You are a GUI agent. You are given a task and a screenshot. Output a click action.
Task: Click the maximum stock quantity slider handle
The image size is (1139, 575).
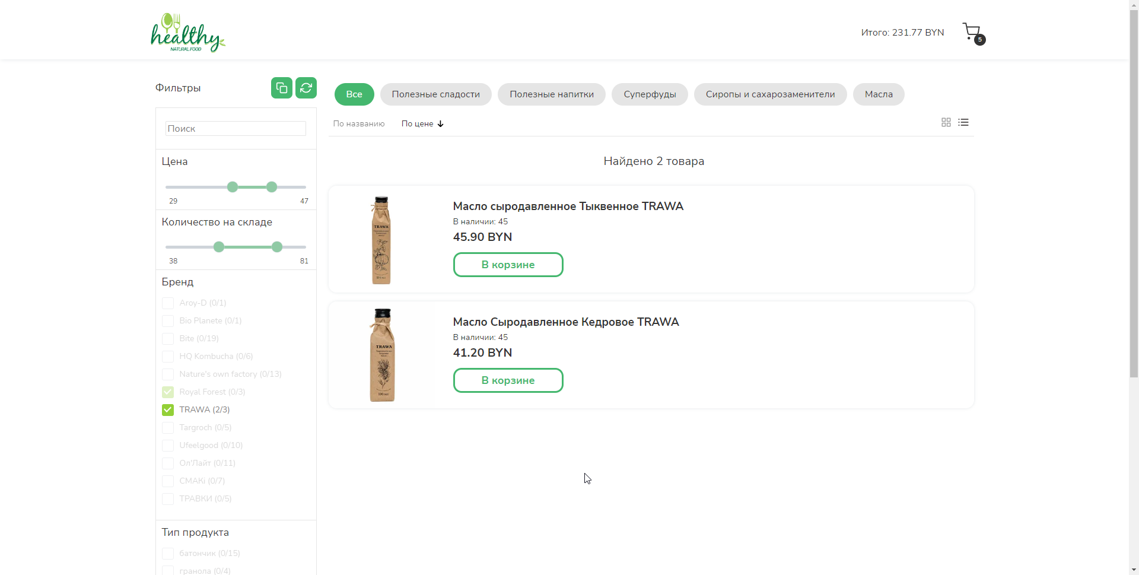(277, 247)
